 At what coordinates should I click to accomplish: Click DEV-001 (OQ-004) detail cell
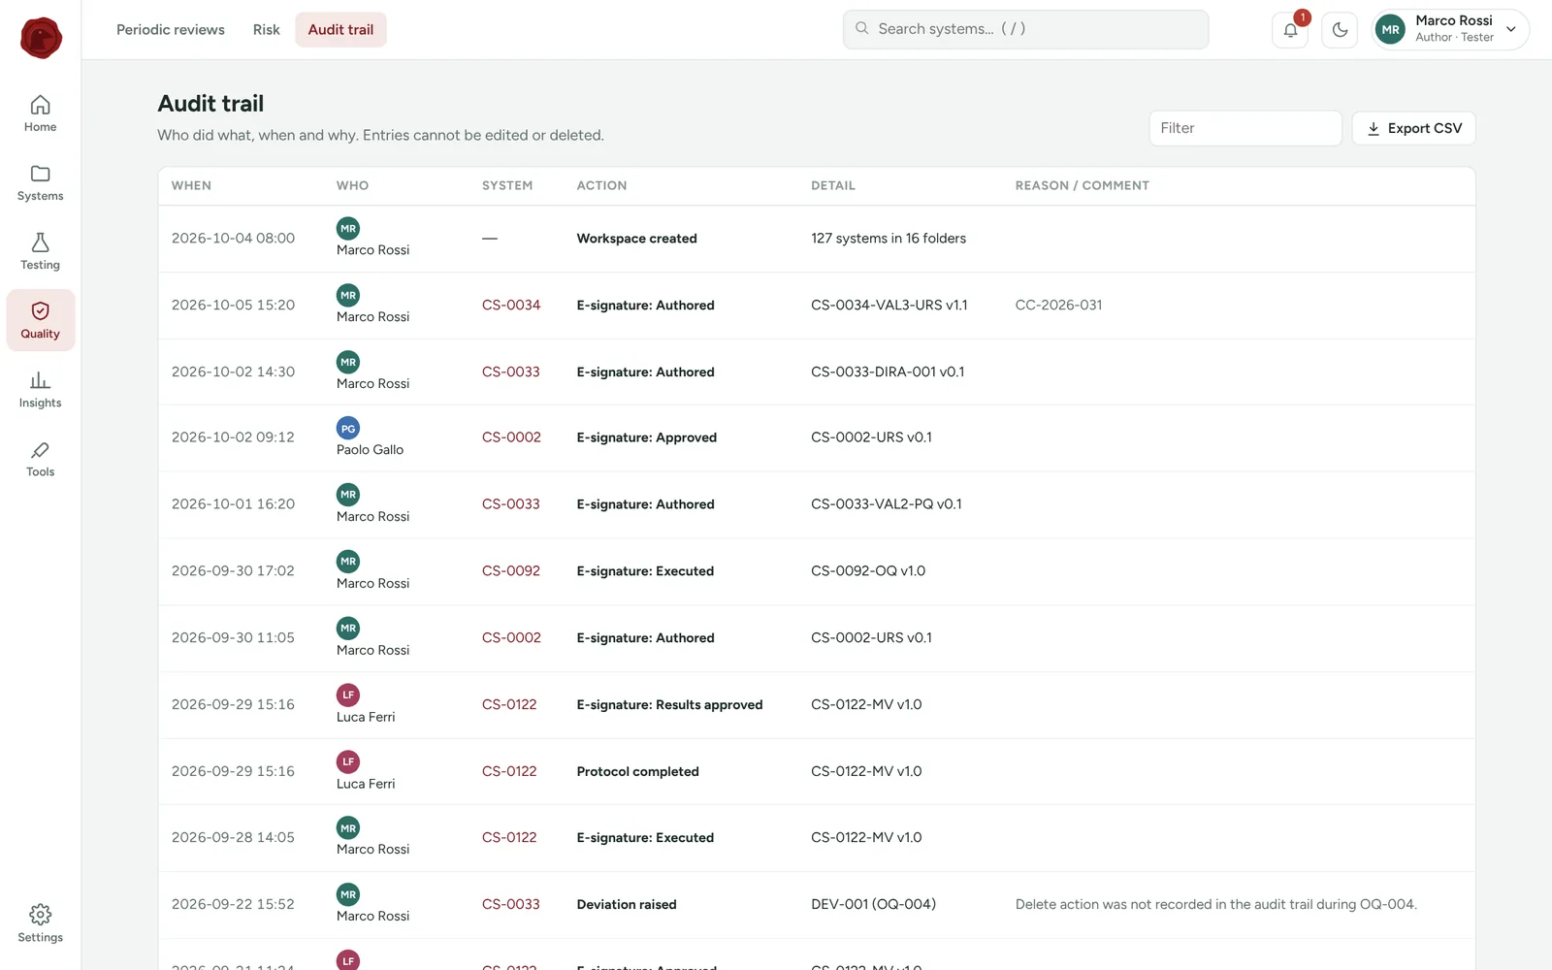point(873,904)
